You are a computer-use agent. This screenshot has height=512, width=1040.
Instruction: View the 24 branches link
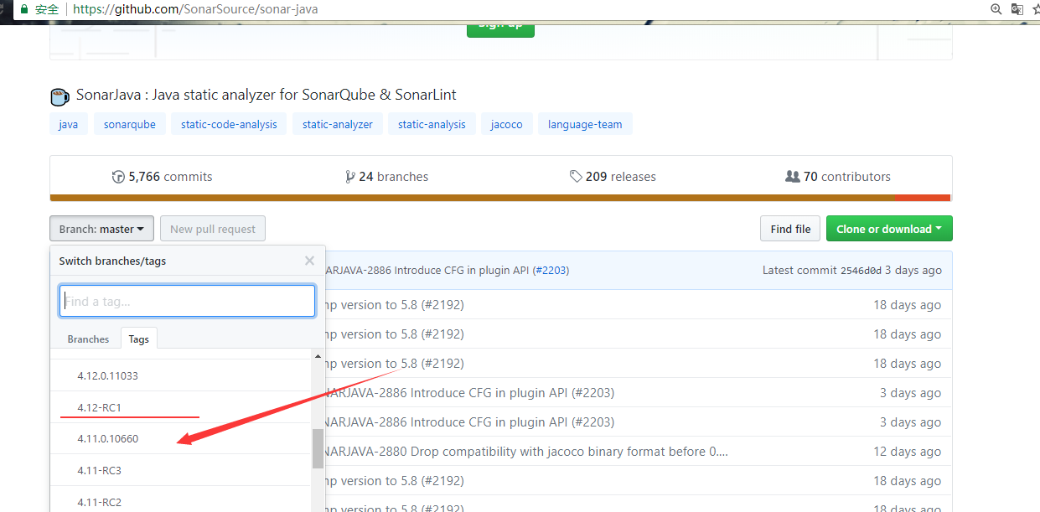tap(387, 177)
